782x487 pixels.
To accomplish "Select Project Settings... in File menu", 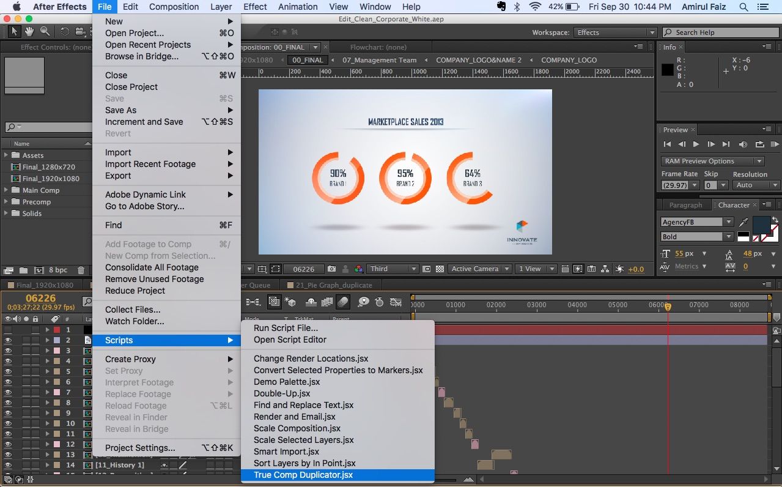I will click(x=166, y=448).
